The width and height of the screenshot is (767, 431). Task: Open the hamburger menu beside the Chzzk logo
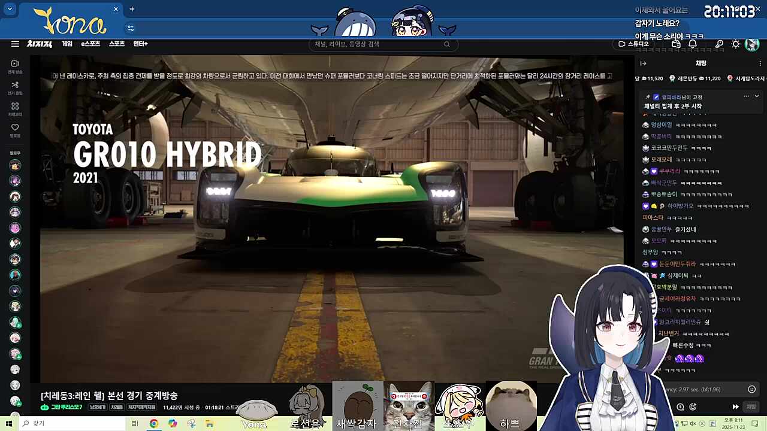tap(15, 44)
